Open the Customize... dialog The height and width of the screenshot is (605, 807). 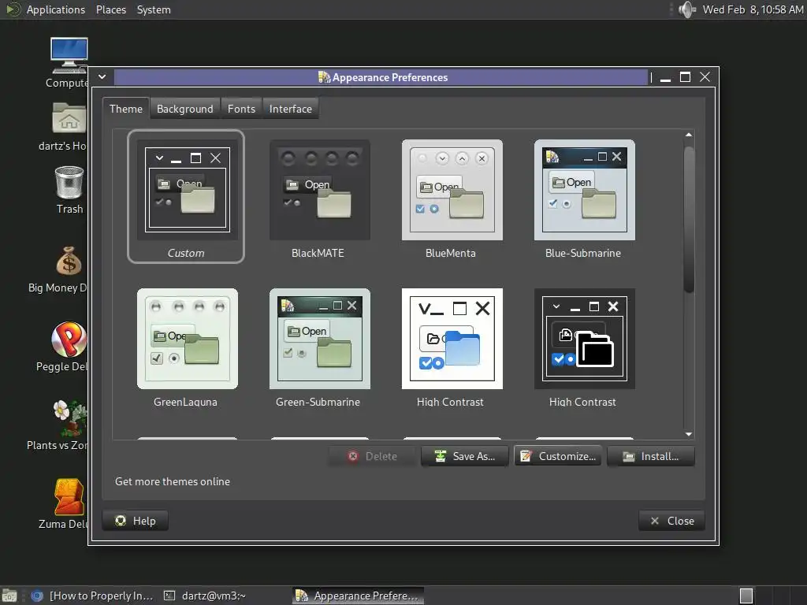pos(557,456)
